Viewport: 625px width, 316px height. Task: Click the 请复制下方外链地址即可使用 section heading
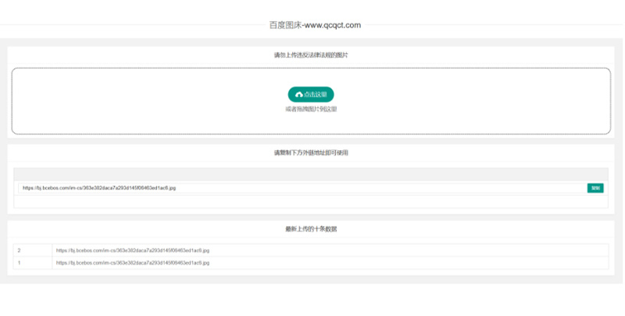pyautogui.click(x=311, y=153)
